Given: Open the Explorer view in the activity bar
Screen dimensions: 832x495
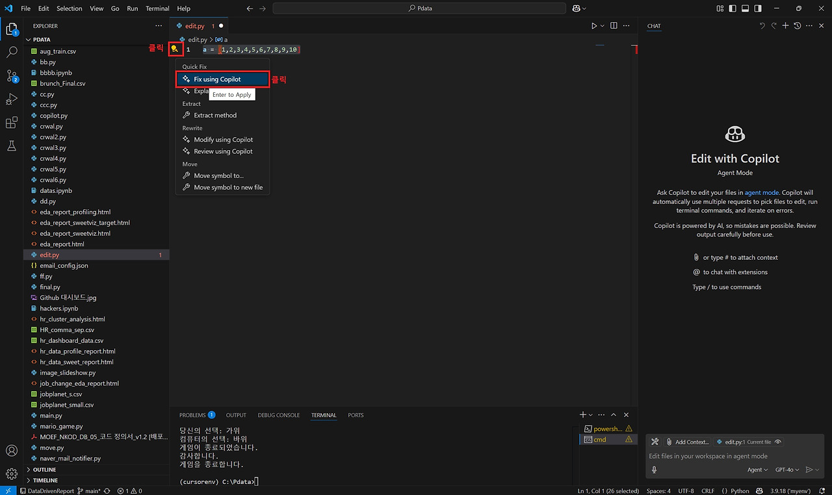Looking at the screenshot, I should (12, 29).
